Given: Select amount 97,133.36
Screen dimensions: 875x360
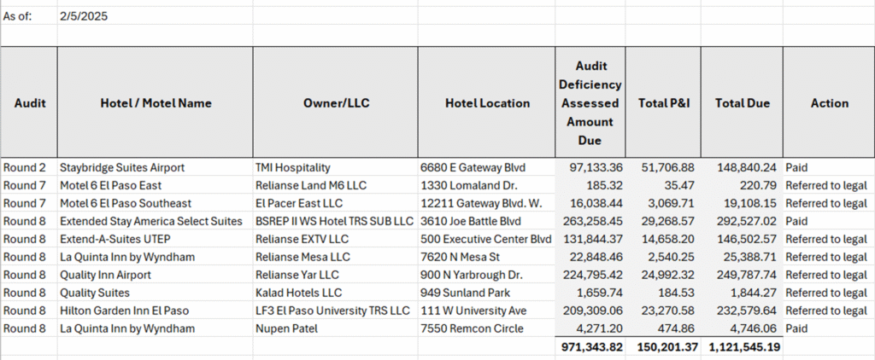Looking at the screenshot, I should [x=590, y=167].
